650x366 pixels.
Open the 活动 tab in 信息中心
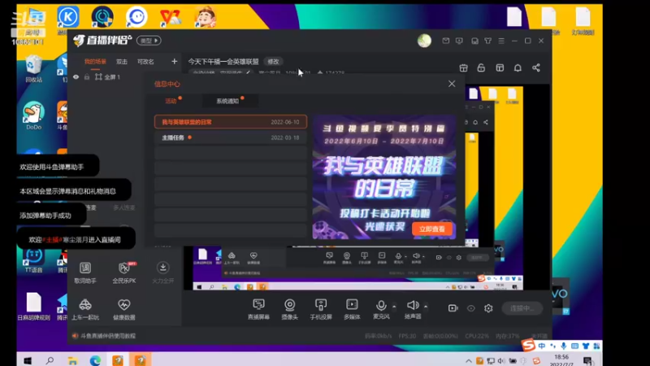coord(171,101)
